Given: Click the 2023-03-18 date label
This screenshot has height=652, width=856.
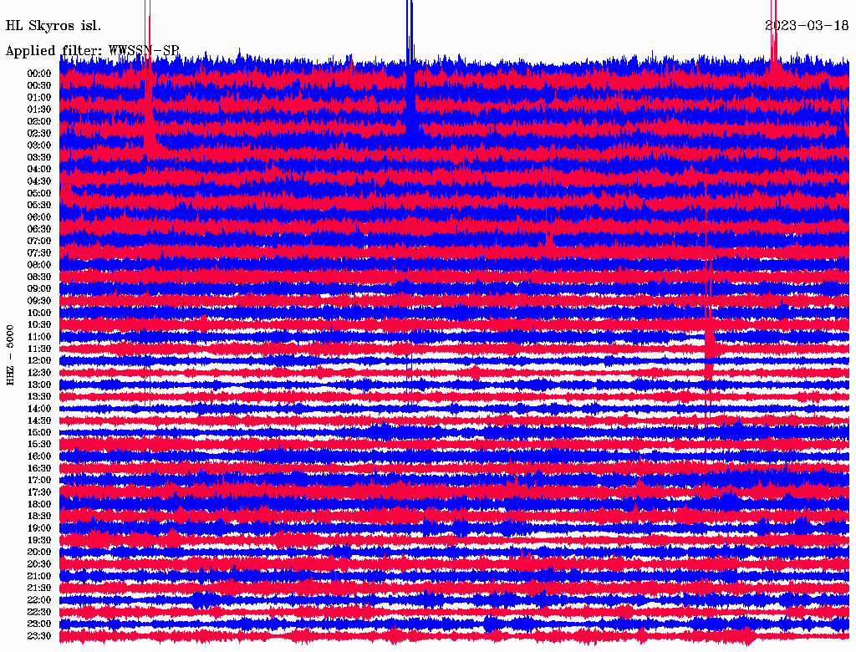Looking at the screenshot, I should tap(807, 26).
